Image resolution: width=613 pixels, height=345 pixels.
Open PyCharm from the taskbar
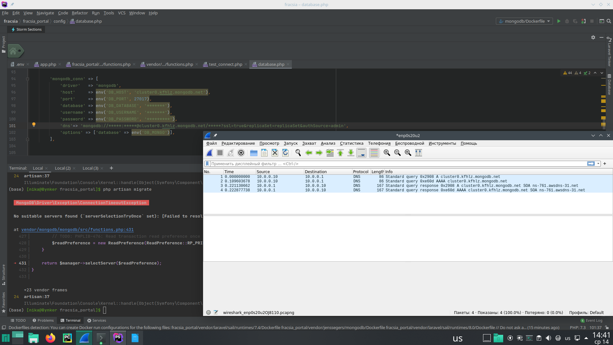67,338
